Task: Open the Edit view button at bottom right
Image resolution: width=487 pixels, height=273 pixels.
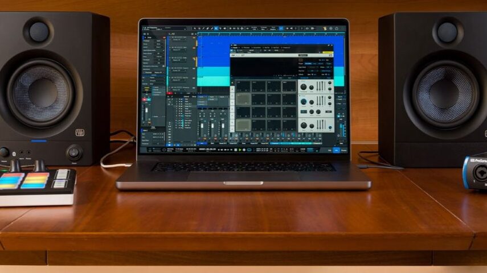Action: pyautogui.click(x=330, y=150)
